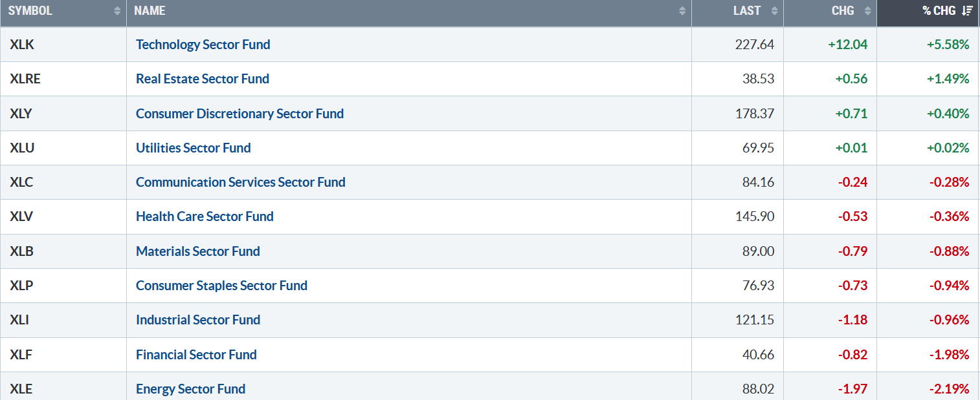Sort table by SYMBOL column arrows
The image size is (980, 400).
pyautogui.click(x=117, y=11)
